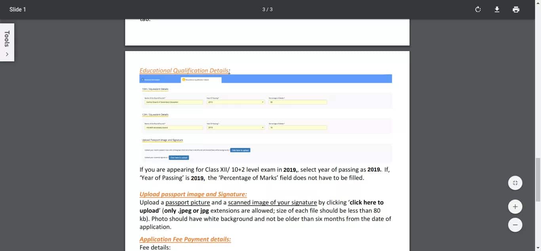Open the 12th Year of Passing dropdown

click(x=262, y=127)
